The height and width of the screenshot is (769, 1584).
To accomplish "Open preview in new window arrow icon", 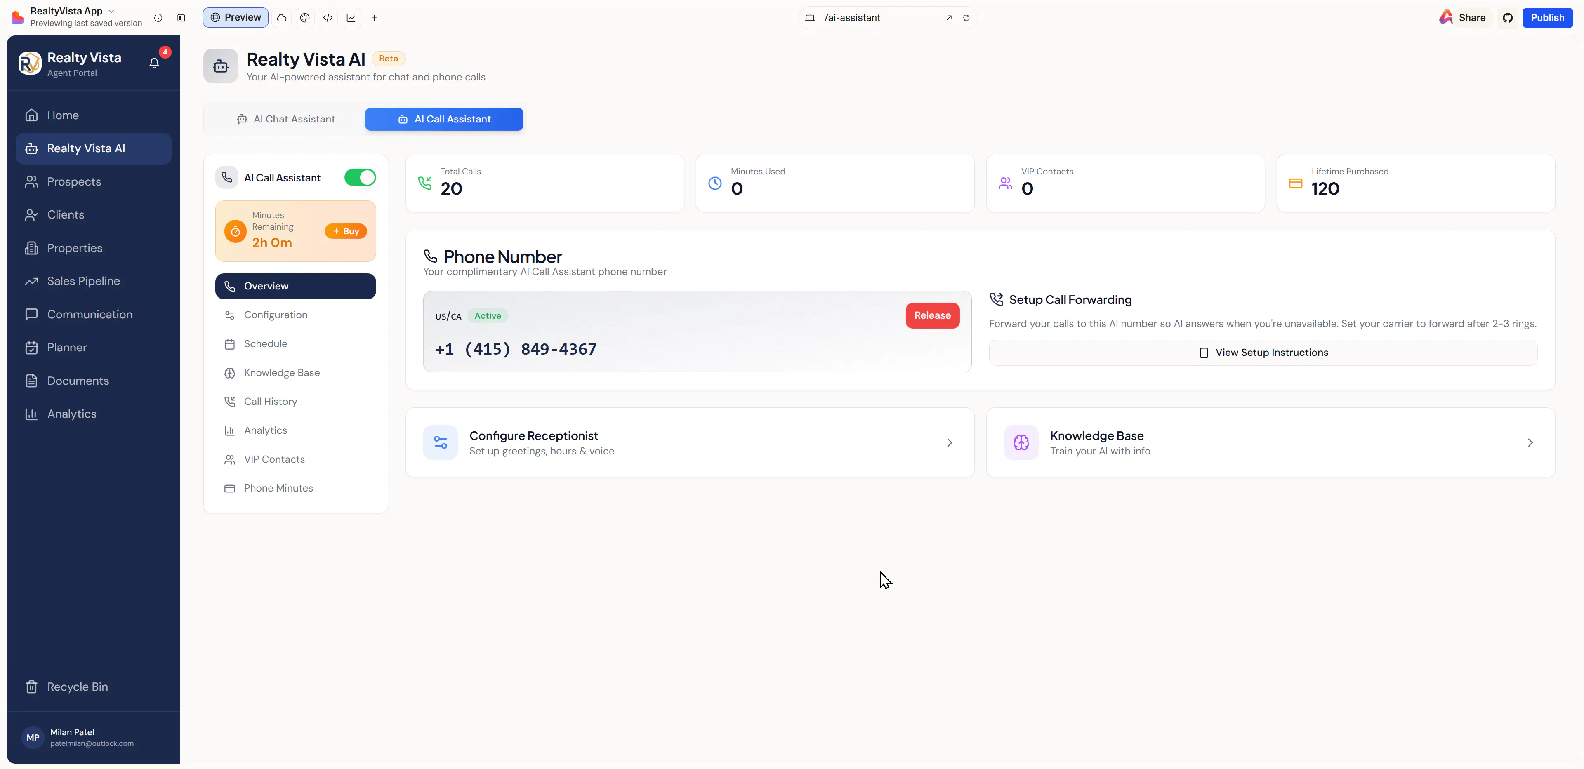I will click(949, 18).
